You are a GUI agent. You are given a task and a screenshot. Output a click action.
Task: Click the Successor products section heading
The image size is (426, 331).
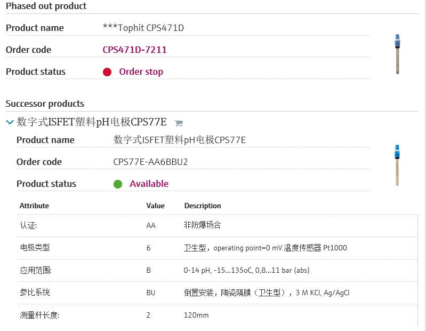coord(45,104)
